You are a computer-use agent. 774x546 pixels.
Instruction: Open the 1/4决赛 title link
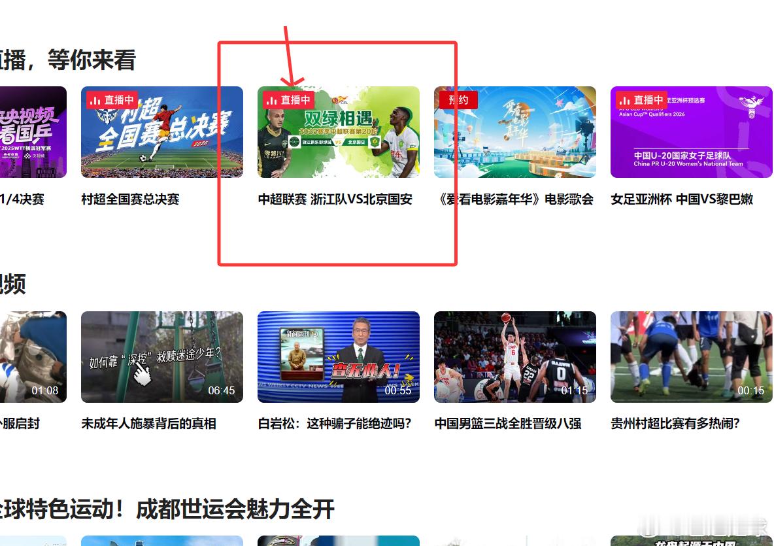tap(22, 199)
